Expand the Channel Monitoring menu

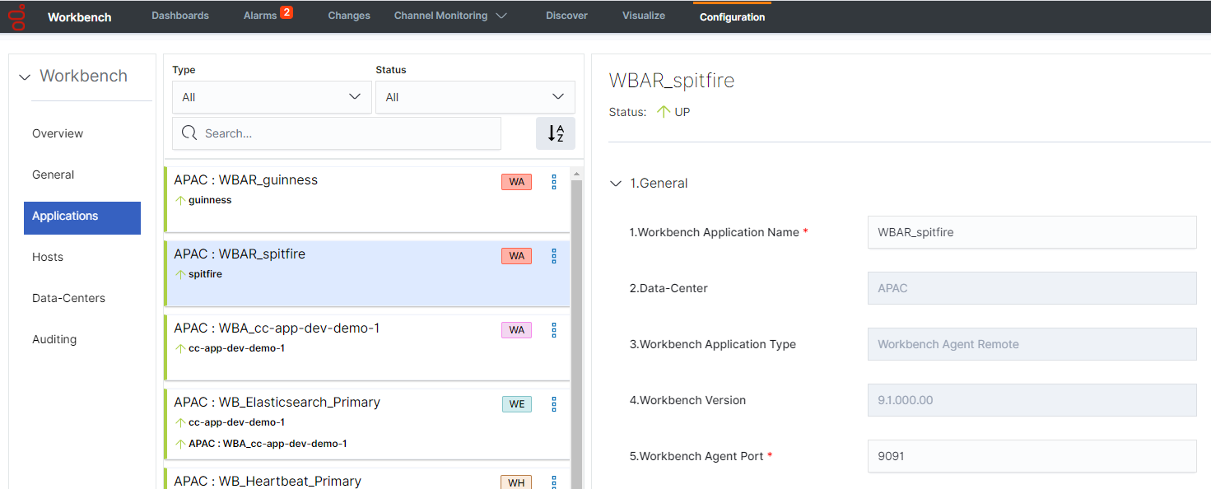(449, 16)
